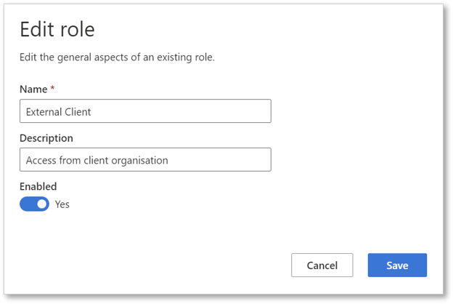Click the 'Yes' toggle status text

pos(62,204)
